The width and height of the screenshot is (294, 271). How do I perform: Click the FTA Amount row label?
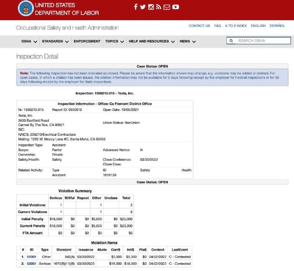[32, 233]
